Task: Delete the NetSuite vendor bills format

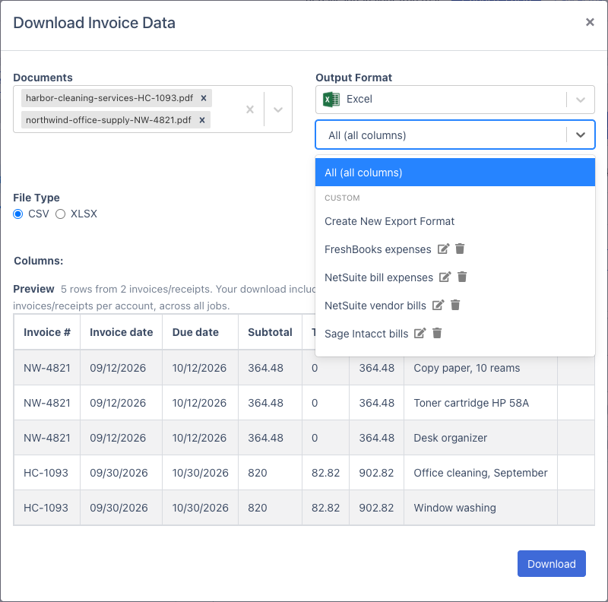Action: 455,306
